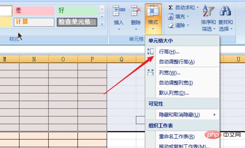Click the Clear eraser icon
The image size is (245, 148).
pyautogui.click(x=171, y=26)
